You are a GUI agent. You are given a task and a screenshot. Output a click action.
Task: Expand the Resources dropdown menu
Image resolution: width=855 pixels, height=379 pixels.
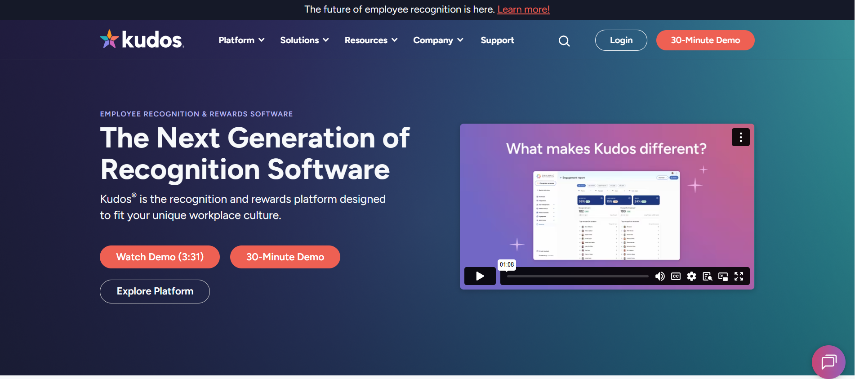(371, 40)
